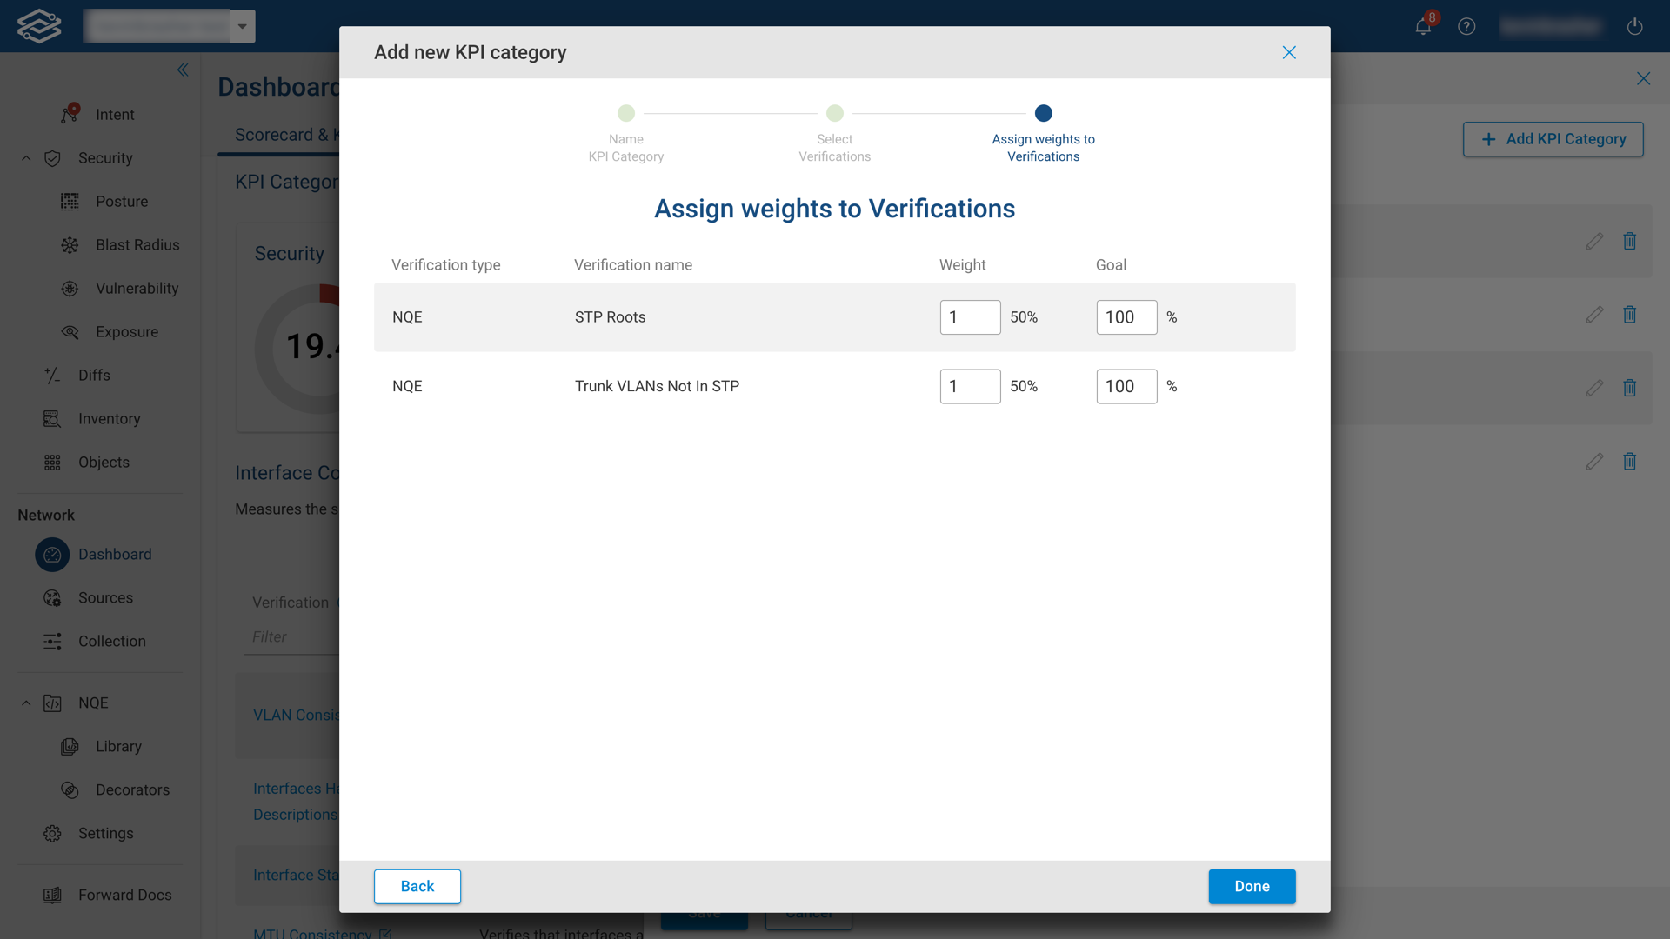Viewport: 1670px width, 939px height.
Task: Click the pencil edit icon on a KPI row
Action: pyautogui.click(x=1594, y=241)
